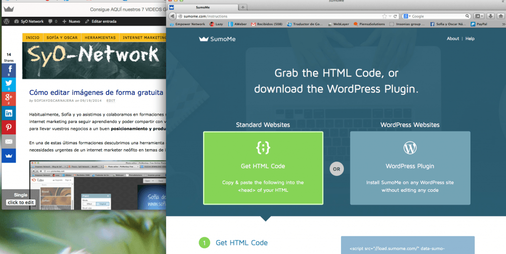Open the WebLayer bookmark
This screenshot has height=254, width=506.
(x=338, y=24)
